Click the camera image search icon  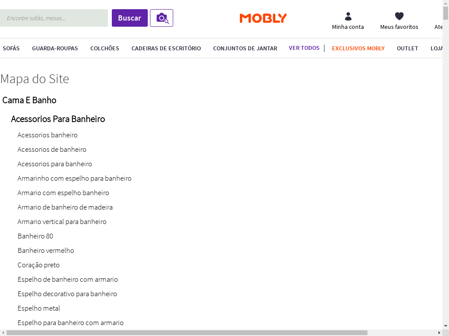(161, 18)
